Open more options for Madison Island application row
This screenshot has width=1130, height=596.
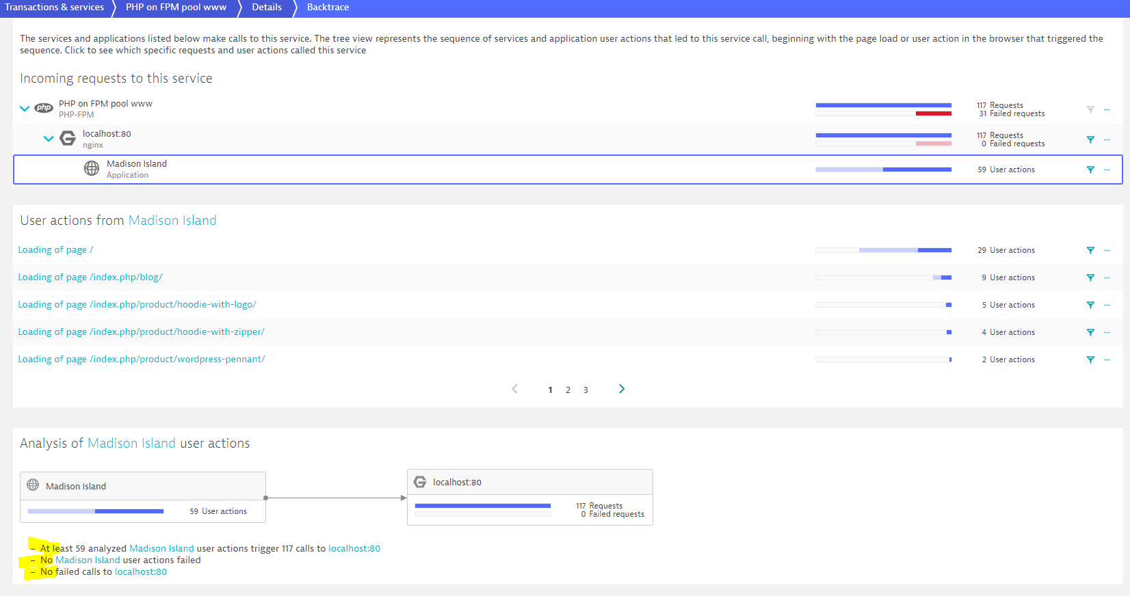1107,170
